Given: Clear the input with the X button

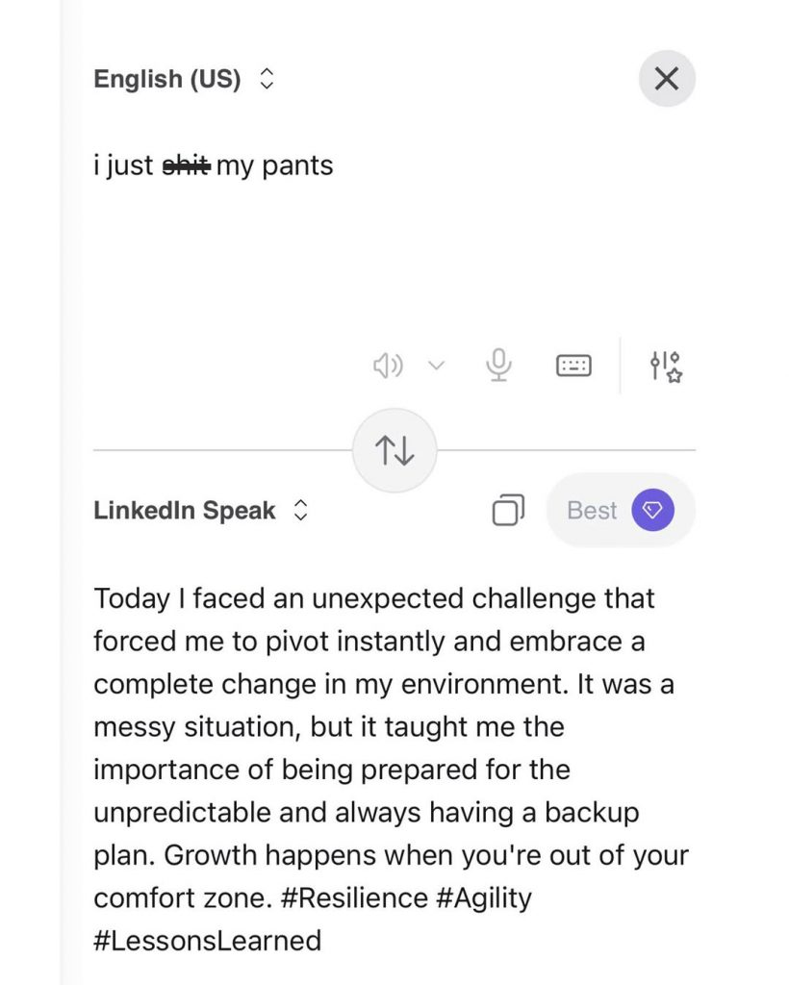Looking at the screenshot, I should (667, 79).
